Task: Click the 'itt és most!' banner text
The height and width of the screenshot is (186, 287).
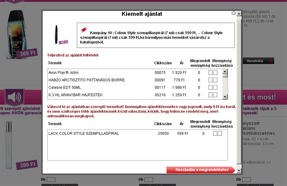Action: click(x=259, y=97)
